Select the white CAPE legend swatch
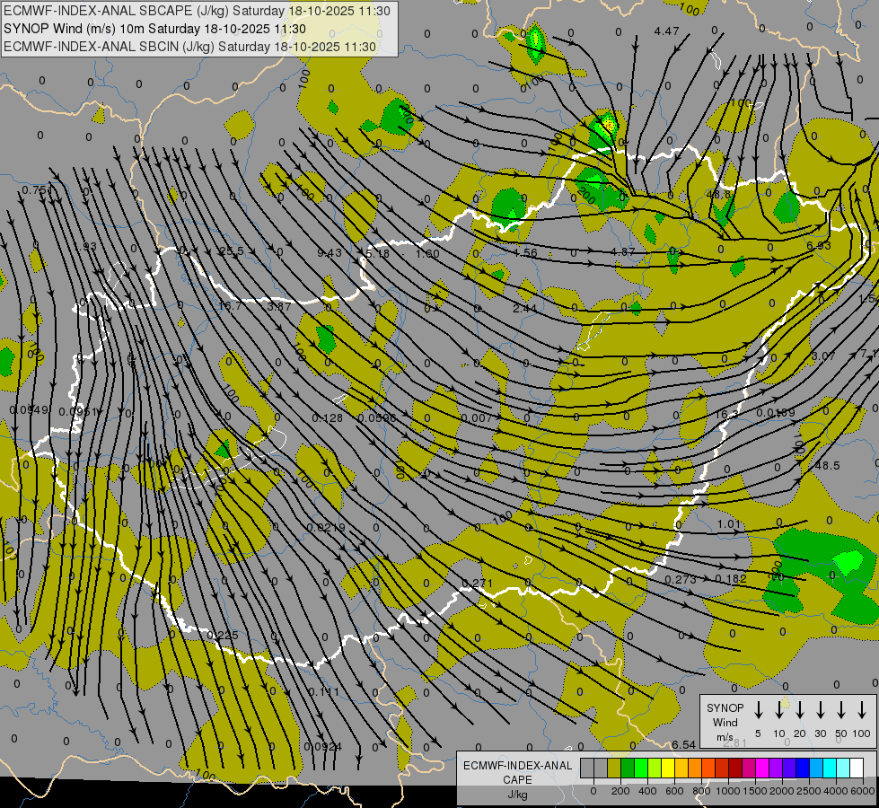879x808 pixels. [x=856, y=768]
